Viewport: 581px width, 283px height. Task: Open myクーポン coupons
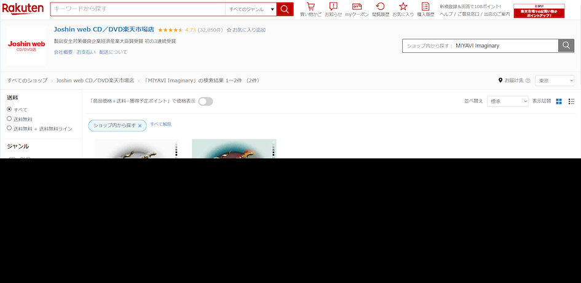tap(357, 10)
